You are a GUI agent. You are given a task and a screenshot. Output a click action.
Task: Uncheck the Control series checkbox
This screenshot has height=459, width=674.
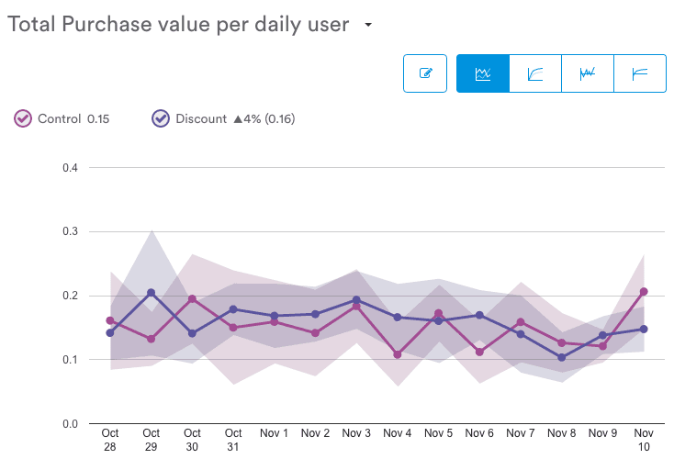[23, 118]
